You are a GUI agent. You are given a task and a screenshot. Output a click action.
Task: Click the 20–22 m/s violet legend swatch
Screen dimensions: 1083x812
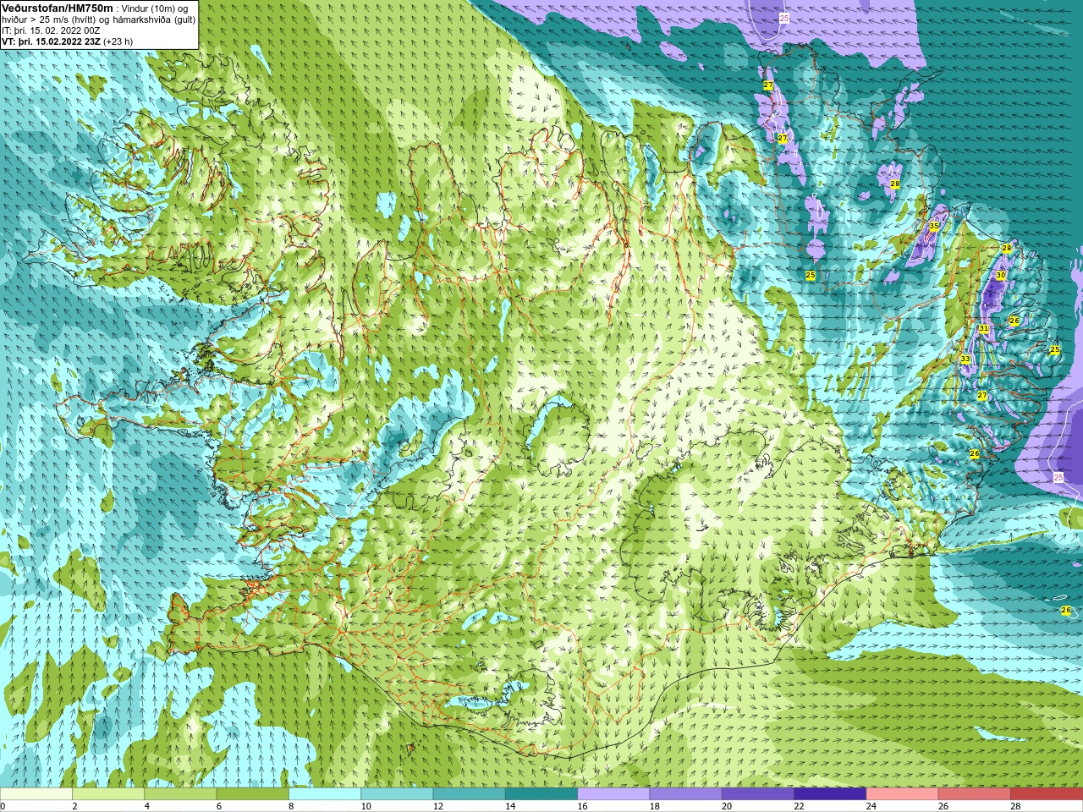(x=758, y=794)
